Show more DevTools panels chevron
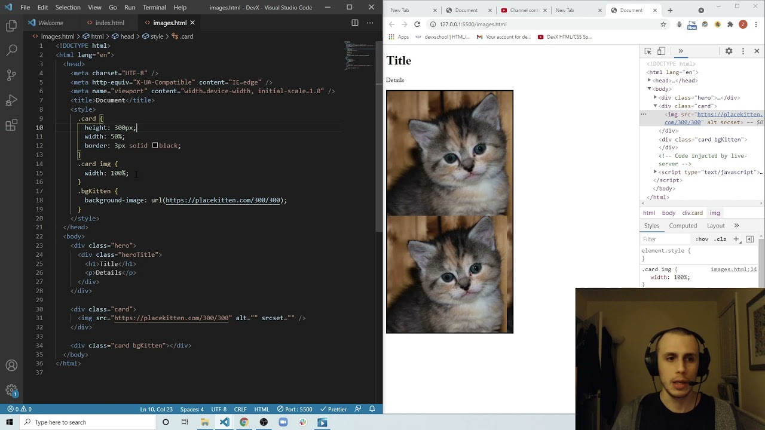The image size is (765, 430). (680, 51)
